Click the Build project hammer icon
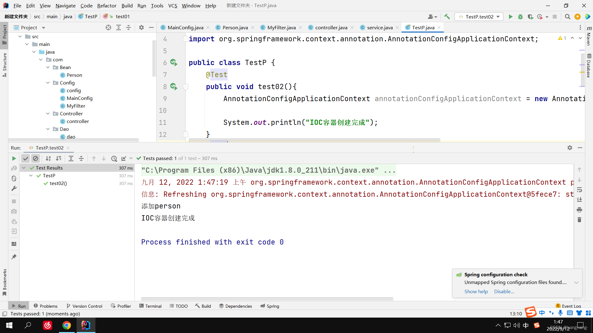The height and width of the screenshot is (333, 593). point(447,17)
